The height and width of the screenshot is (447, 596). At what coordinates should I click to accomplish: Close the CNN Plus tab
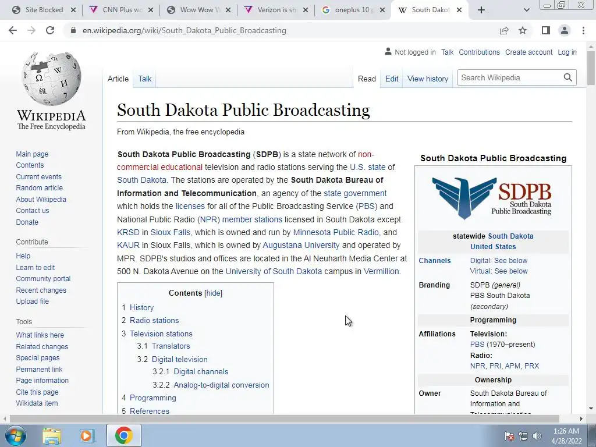[151, 10]
